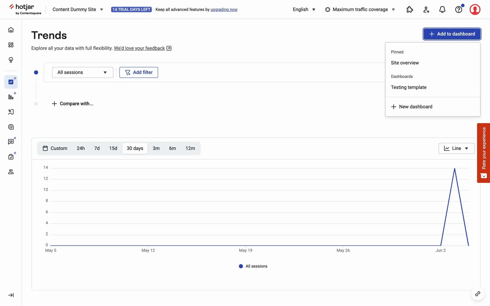
Task: Select the 7d time range
Action: [97, 148]
